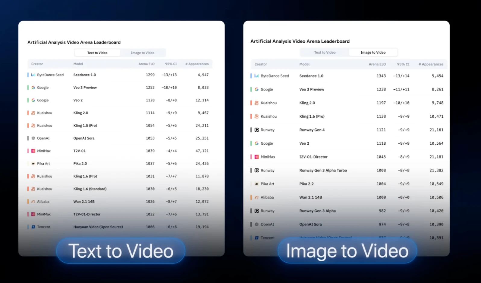
Task: Click the appearances value 47,121
Action: pos(202,151)
